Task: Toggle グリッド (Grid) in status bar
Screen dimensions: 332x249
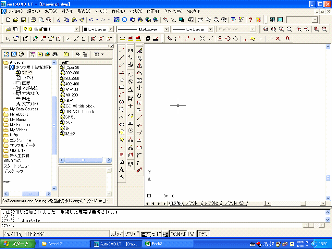Action: (x=132, y=234)
